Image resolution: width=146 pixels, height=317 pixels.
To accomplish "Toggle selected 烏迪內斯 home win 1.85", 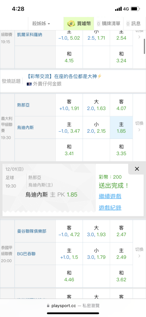I will [x=121, y=127].
